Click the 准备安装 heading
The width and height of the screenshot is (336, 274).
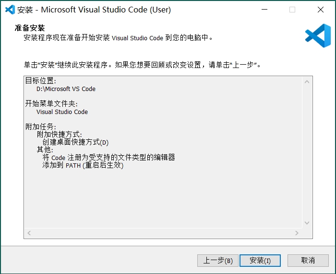[x=30, y=28]
